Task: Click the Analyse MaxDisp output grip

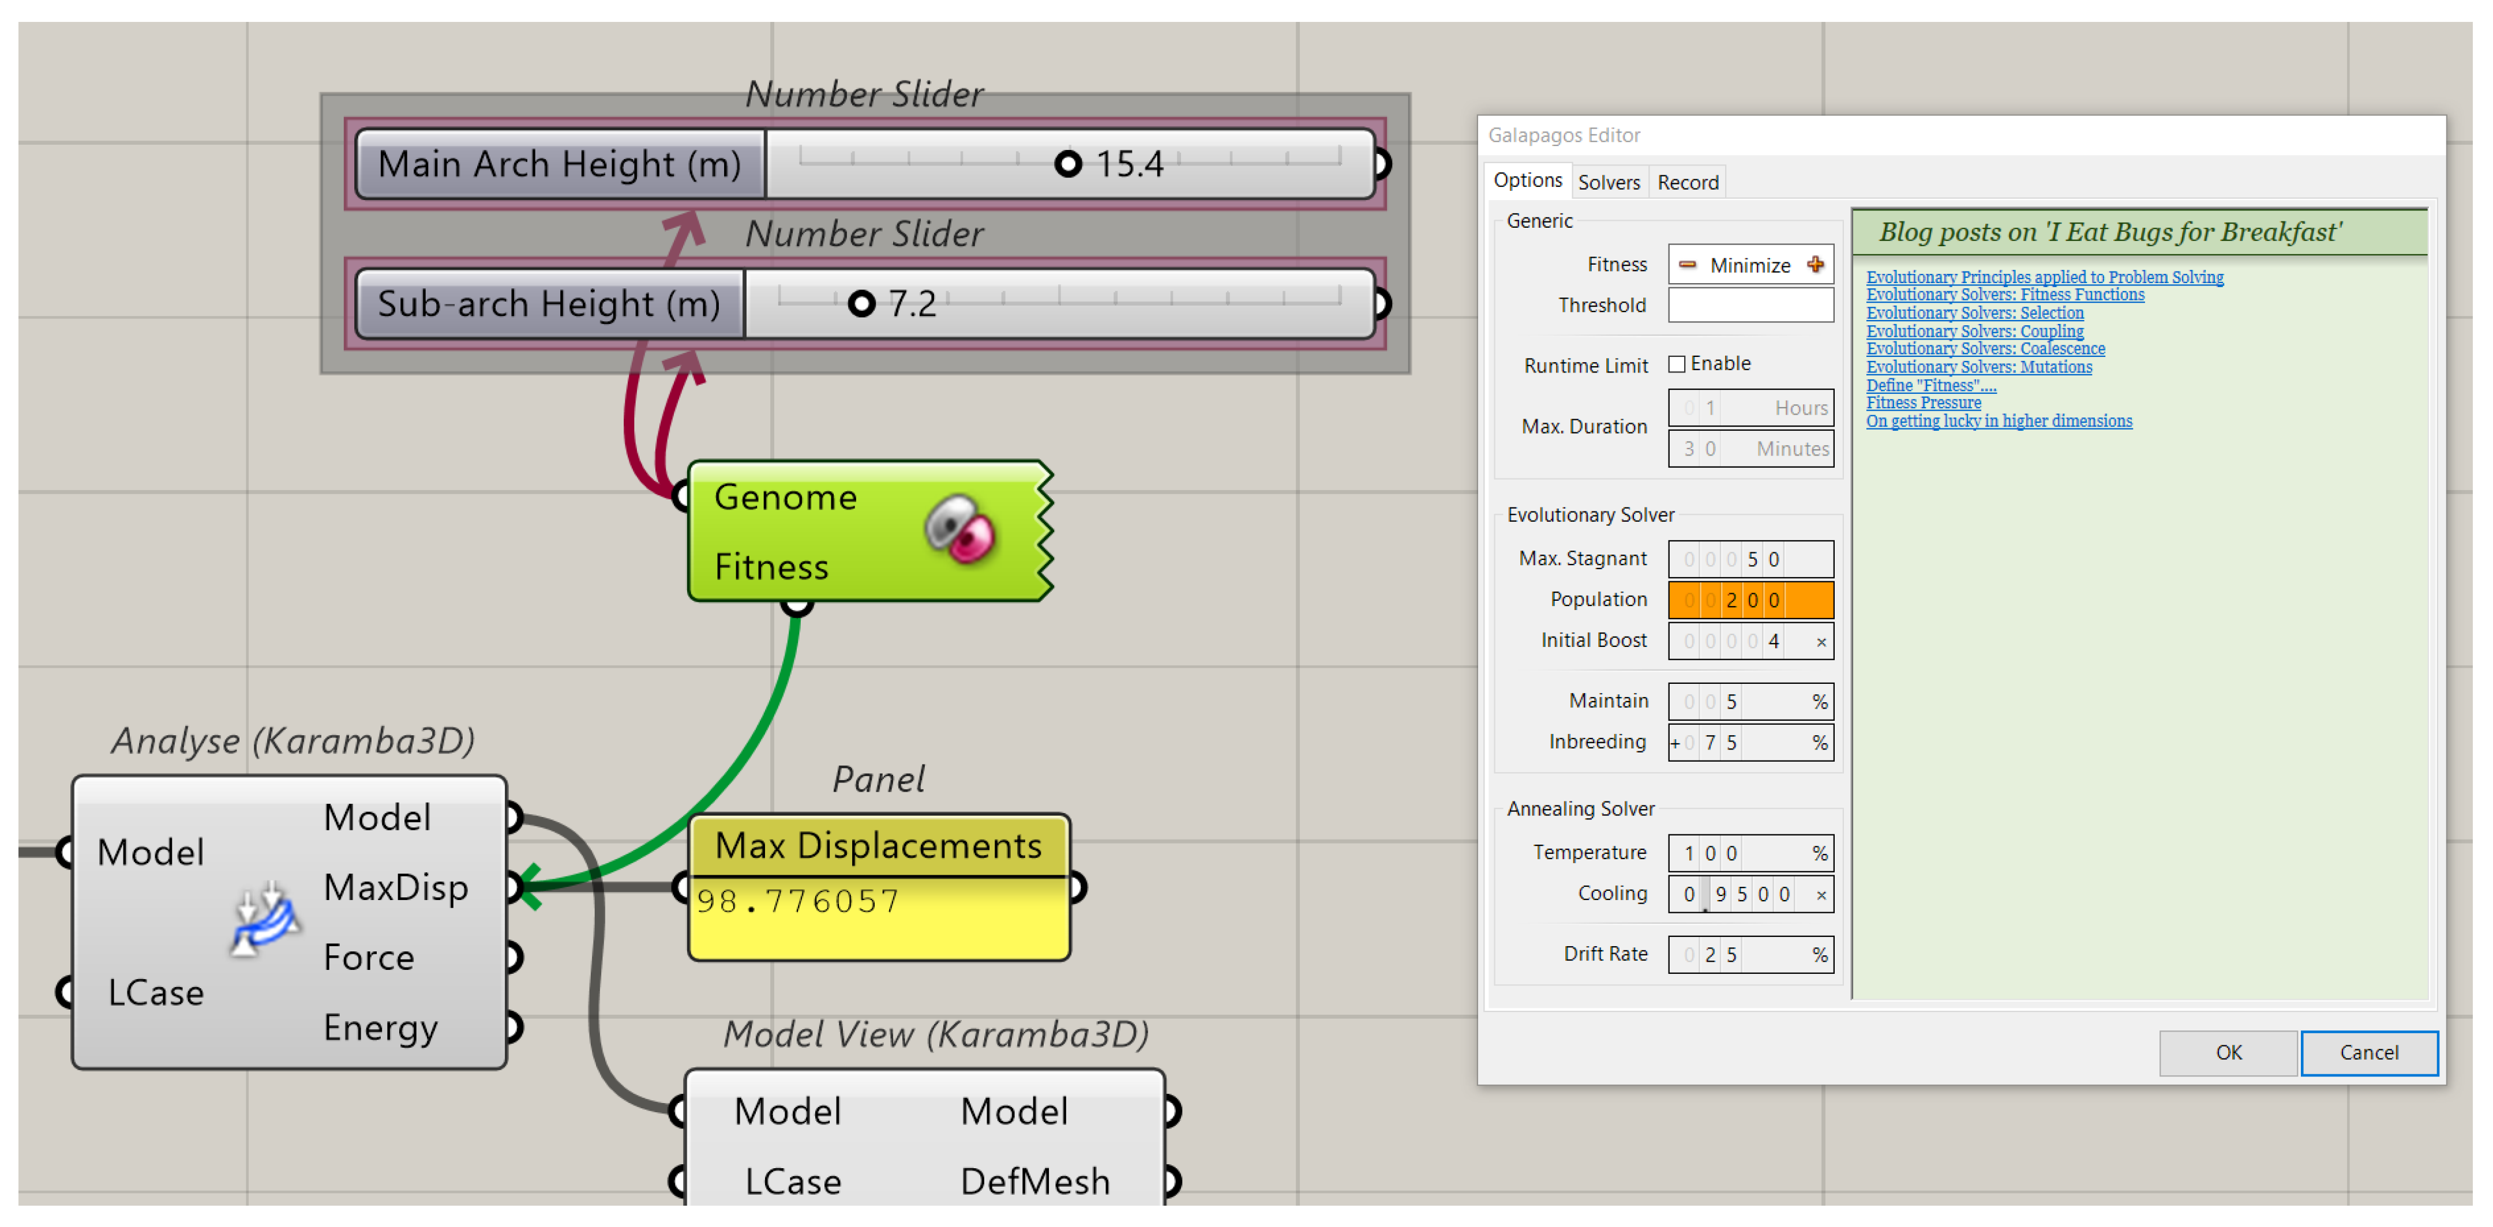Action: (514, 887)
